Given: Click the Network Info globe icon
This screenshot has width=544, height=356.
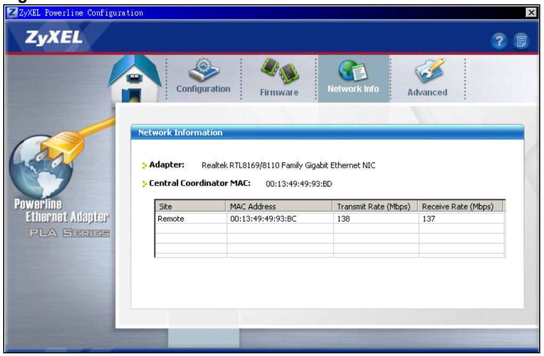Looking at the screenshot, I should 353,70.
